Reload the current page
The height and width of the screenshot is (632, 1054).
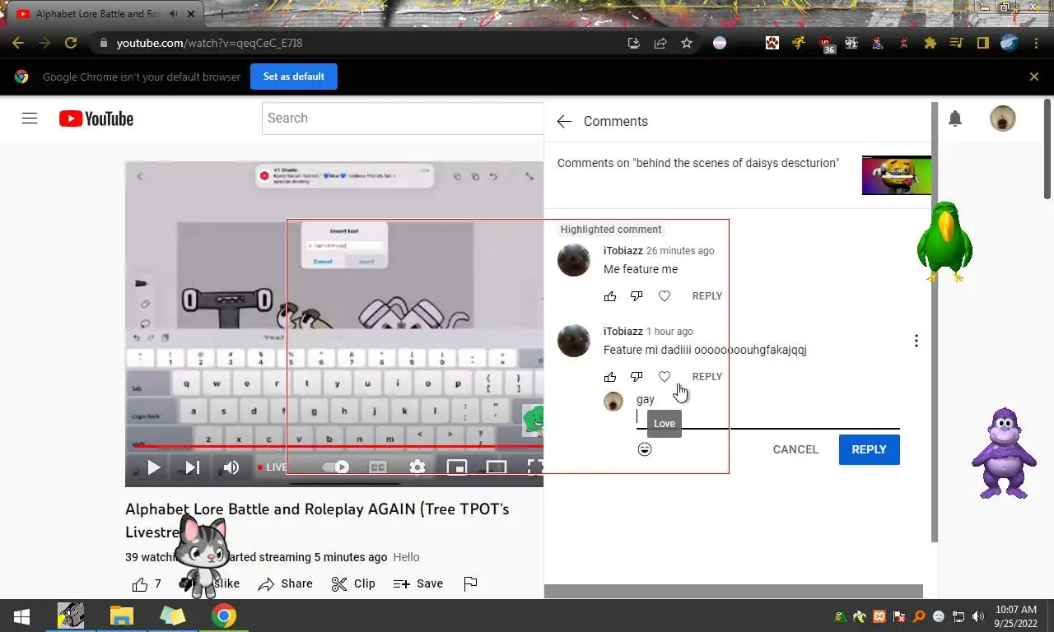click(x=71, y=43)
